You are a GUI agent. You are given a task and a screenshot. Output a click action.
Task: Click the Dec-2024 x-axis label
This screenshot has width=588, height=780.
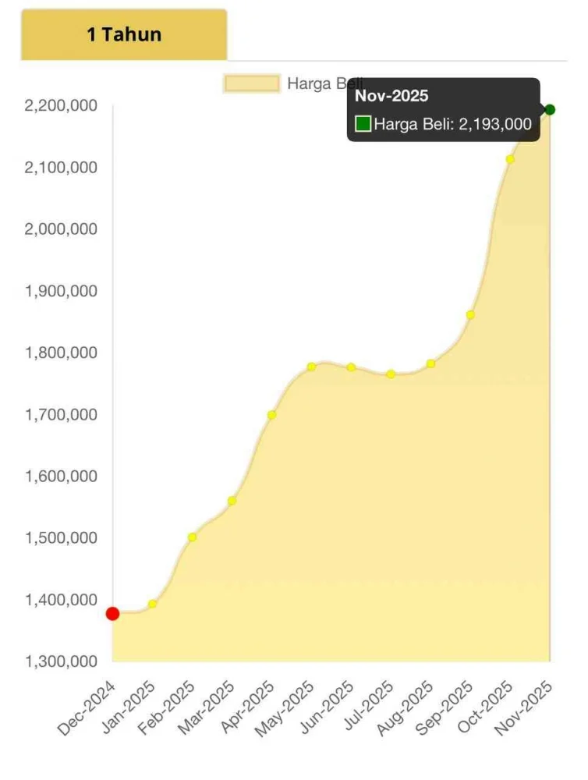[87, 708]
